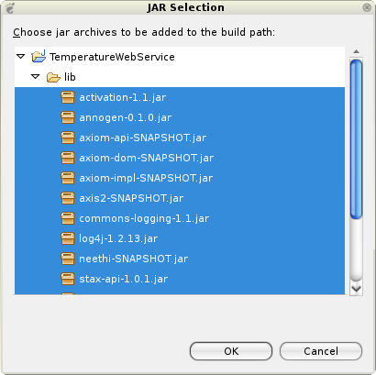Viewport: 376px width, 375px height.
Task: Confirm selection with the OK button
Action: pos(231,351)
